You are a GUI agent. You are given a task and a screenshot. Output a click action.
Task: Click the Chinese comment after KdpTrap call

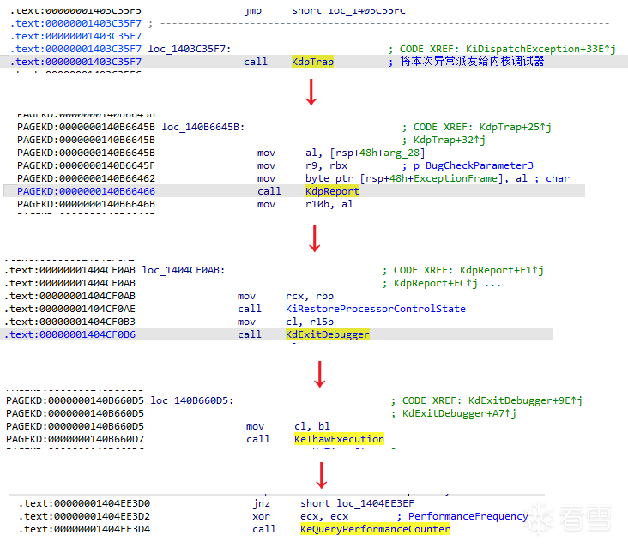point(472,61)
